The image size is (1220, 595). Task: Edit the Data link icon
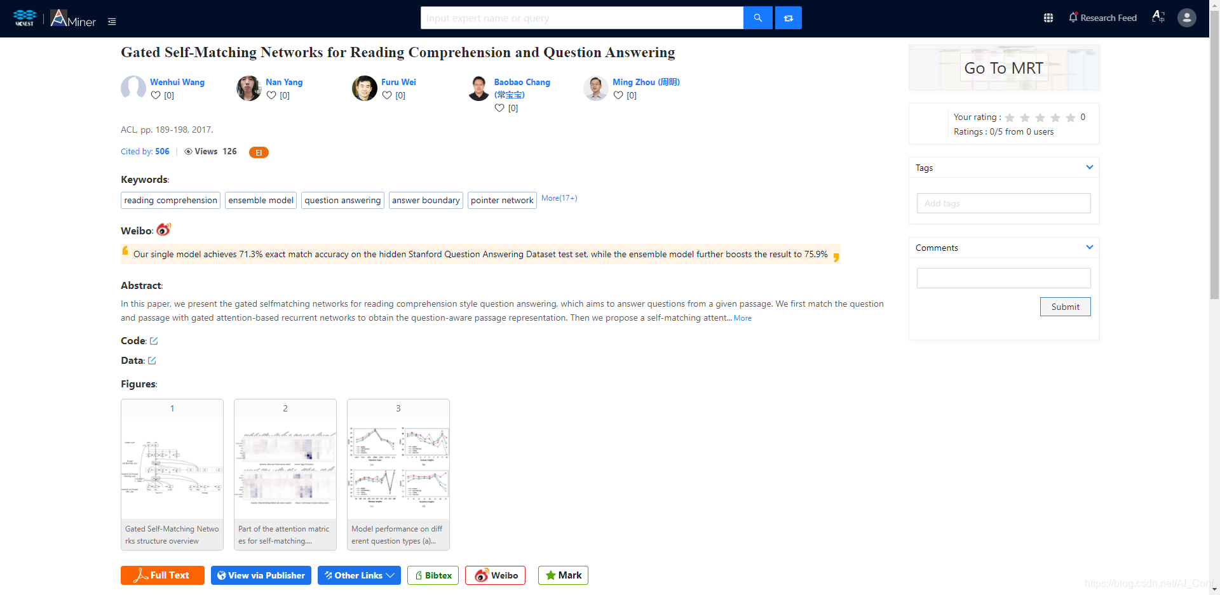tap(152, 361)
